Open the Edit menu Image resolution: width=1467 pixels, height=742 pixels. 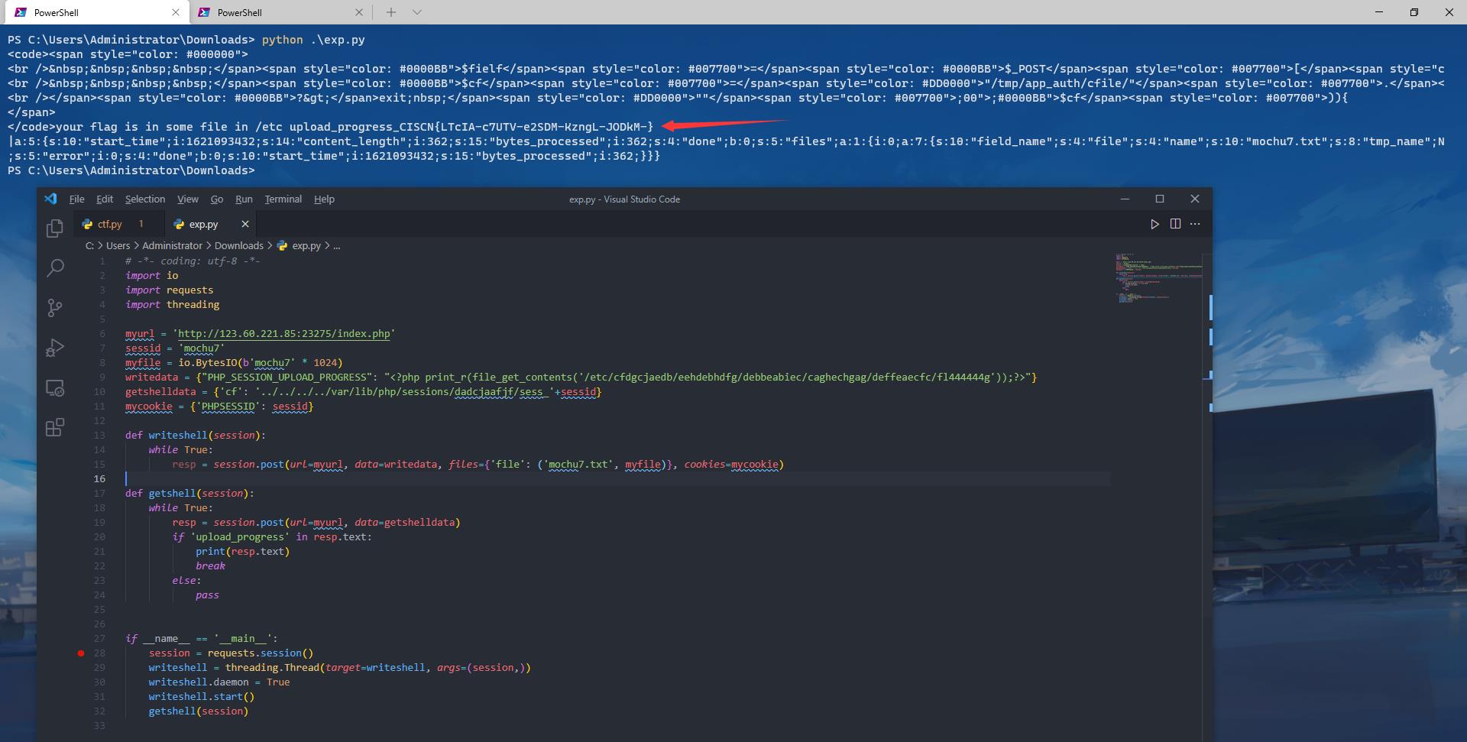[105, 199]
